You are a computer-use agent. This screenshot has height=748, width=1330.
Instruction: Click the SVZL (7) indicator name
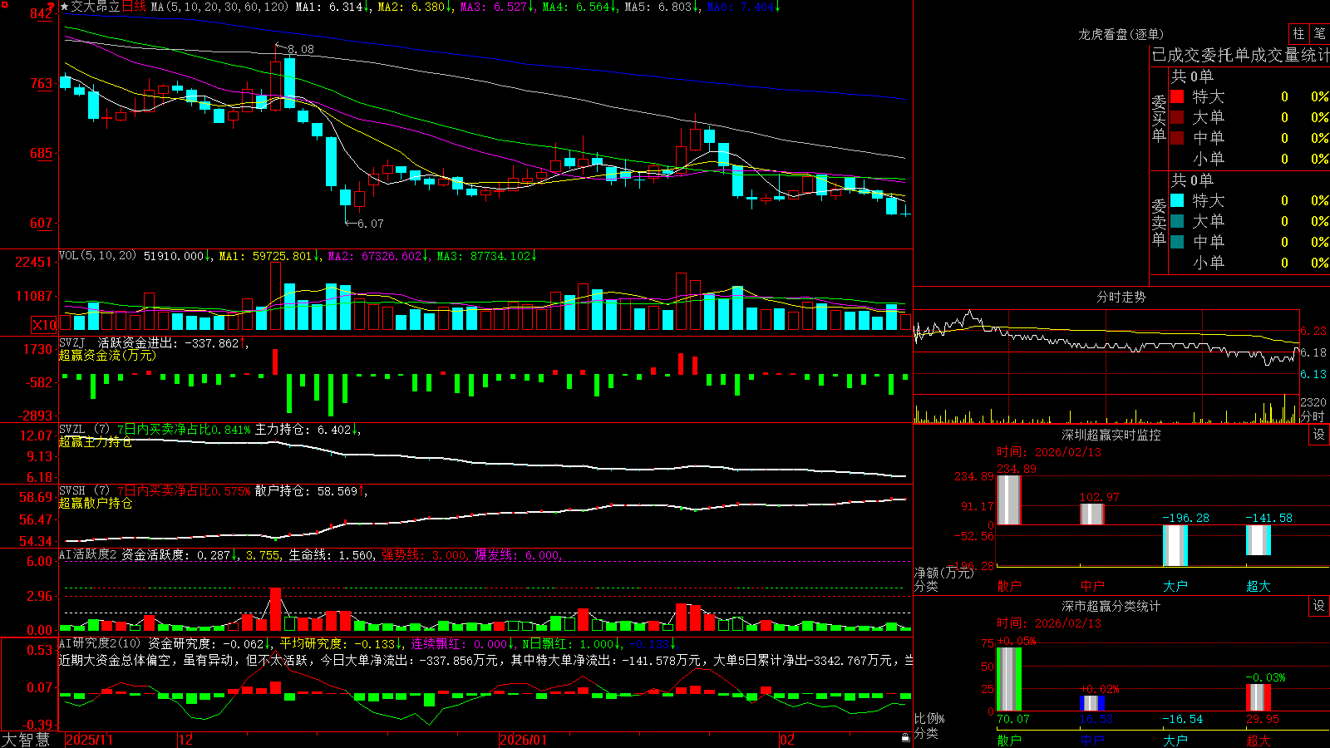(x=84, y=430)
